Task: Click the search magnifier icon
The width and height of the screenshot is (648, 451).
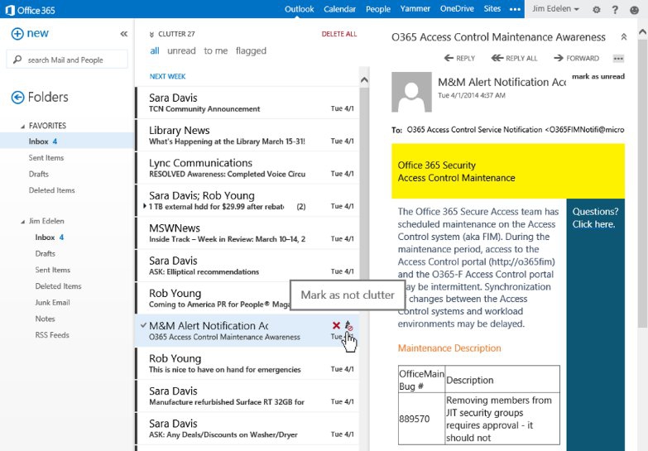Action: tap(17, 60)
